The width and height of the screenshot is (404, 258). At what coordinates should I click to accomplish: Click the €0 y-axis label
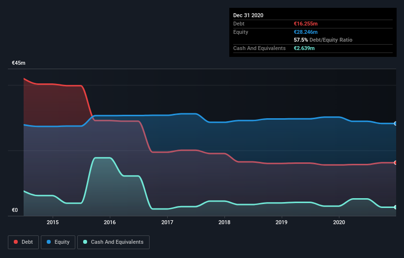pos(15,210)
